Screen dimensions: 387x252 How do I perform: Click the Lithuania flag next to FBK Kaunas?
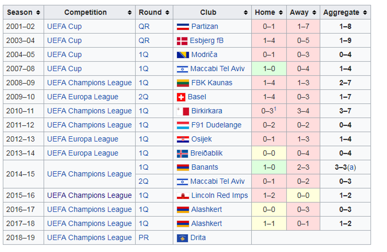click(183, 83)
